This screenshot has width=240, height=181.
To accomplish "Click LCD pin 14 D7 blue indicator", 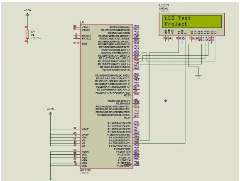I will (x=213, y=37).
